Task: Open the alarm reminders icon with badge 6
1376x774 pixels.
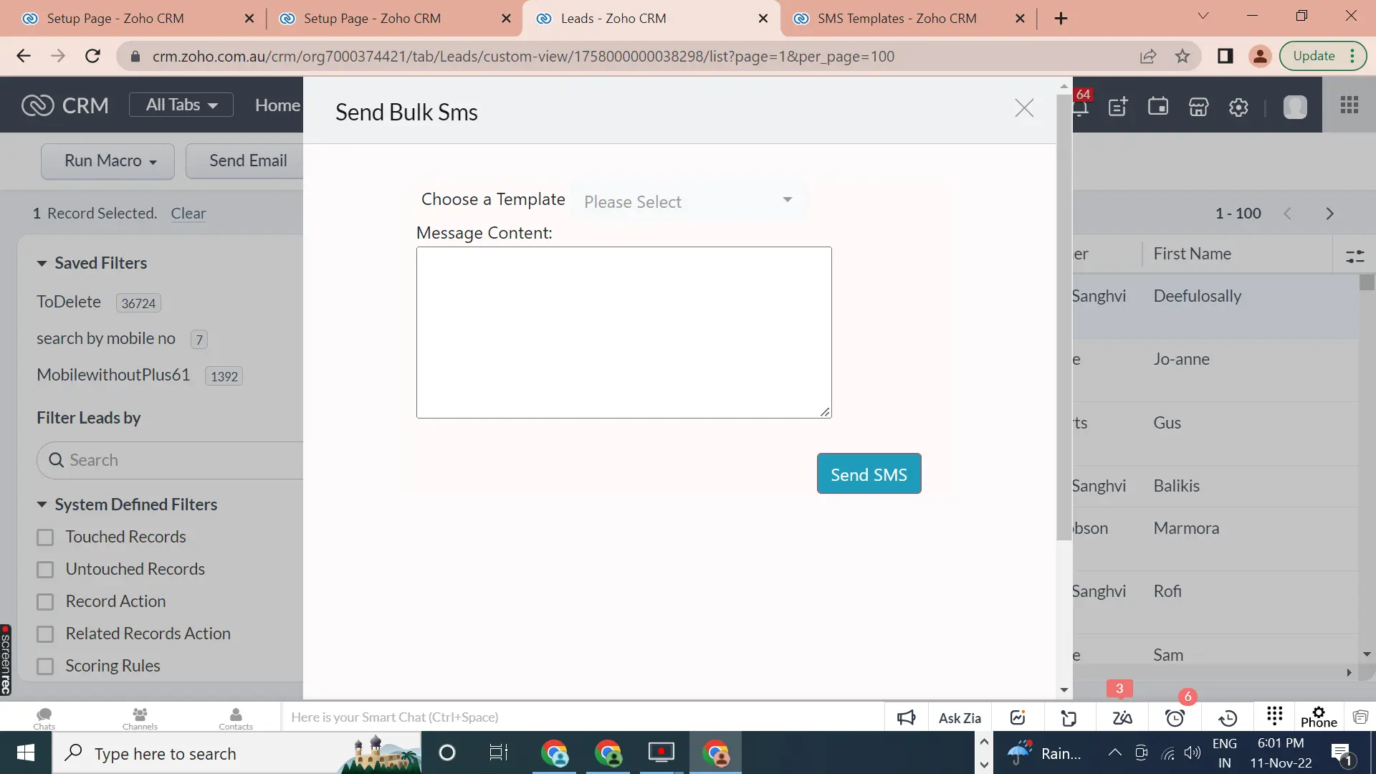Action: [x=1175, y=717]
